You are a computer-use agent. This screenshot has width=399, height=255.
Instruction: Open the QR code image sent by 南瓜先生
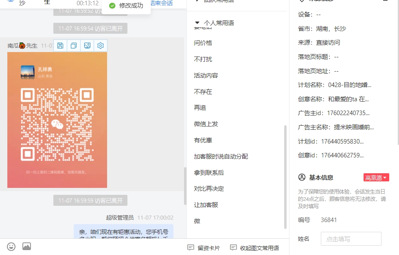pyautogui.click(x=57, y=120)
